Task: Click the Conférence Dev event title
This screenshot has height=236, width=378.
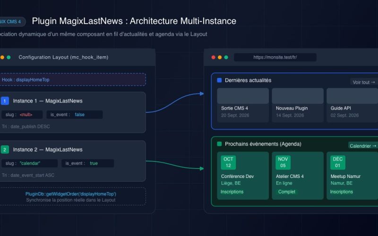Action: tap(238, 176)
